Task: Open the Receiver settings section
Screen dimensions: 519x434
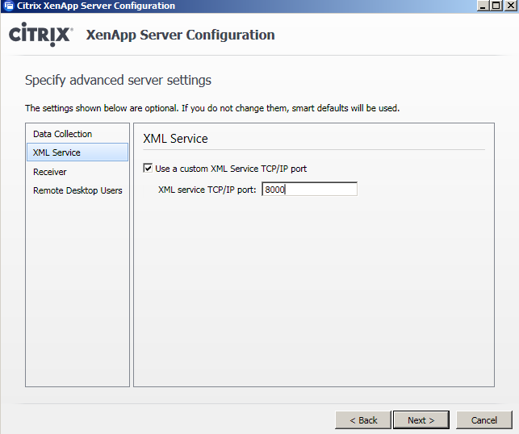Action: pyautogui.click(x=77, y=172)
